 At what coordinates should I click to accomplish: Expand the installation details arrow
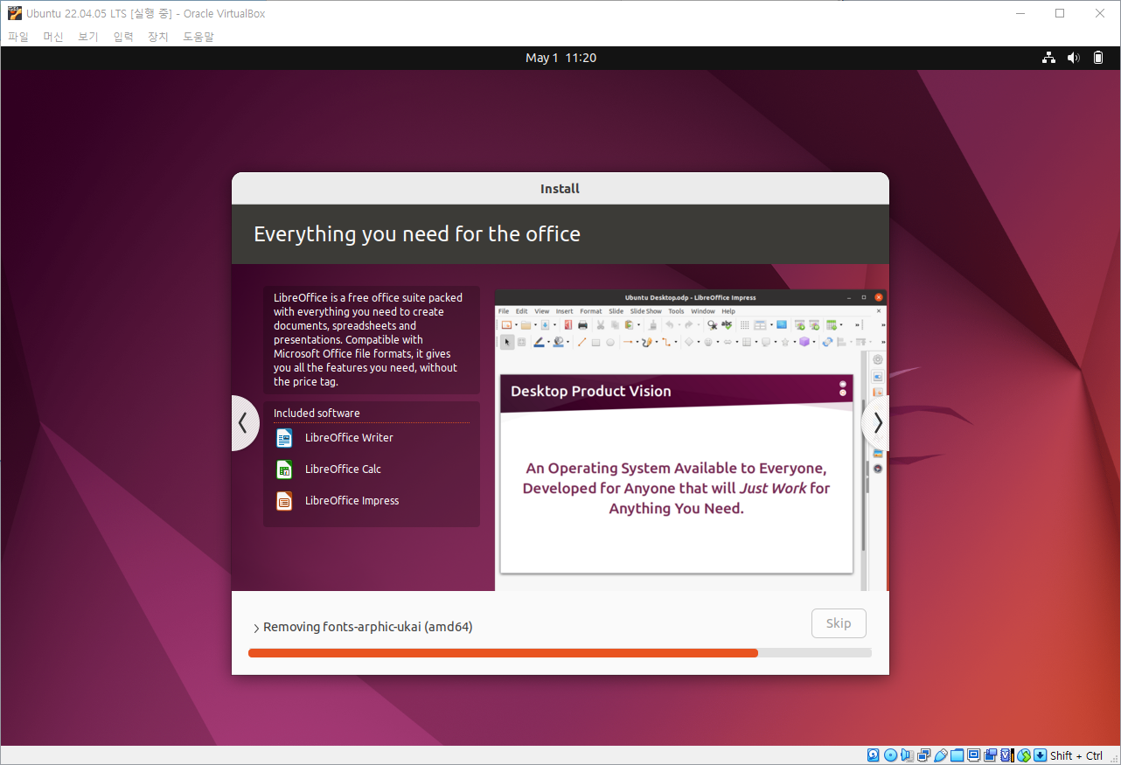(256, 628)
